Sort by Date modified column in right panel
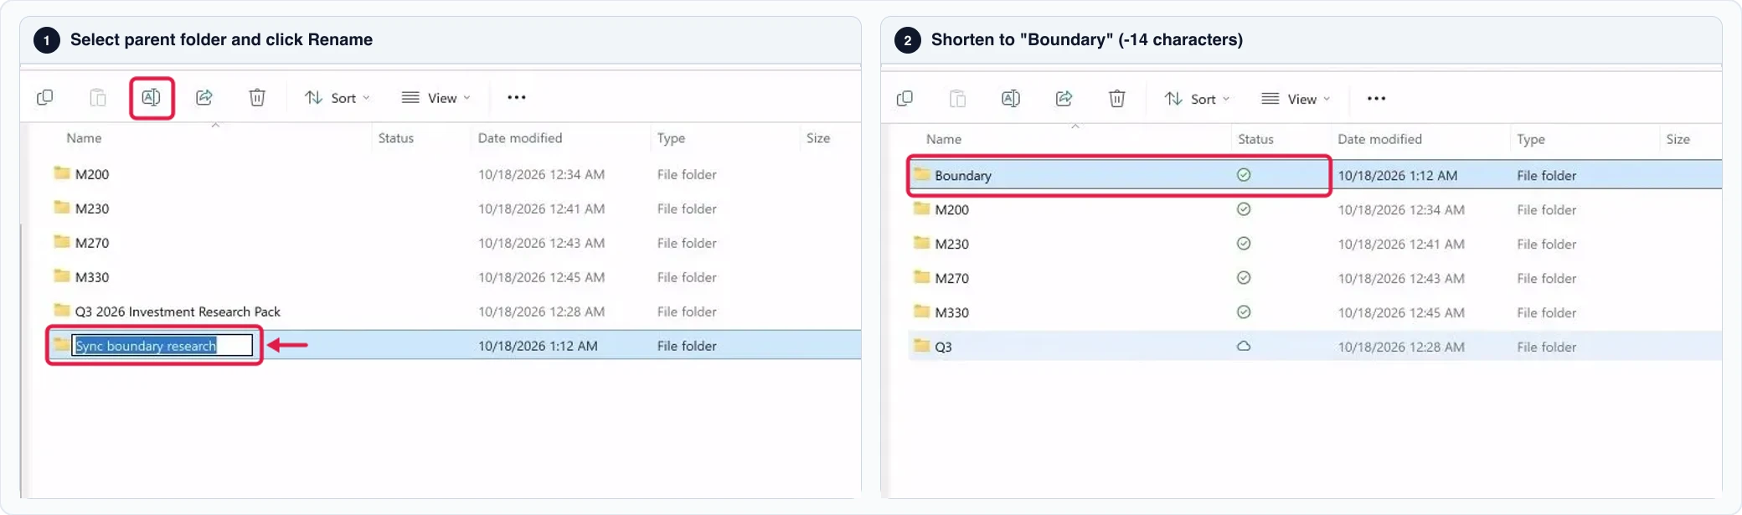1742x515 pixels. (x=1380, y=139)
